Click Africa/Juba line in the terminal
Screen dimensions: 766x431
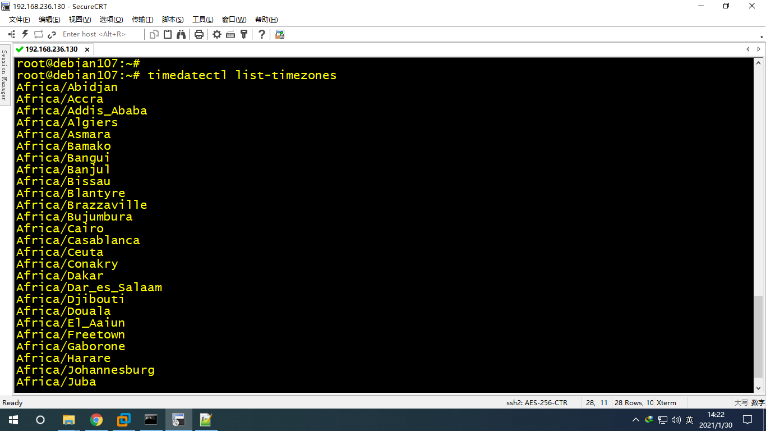[x=56, y=382]
